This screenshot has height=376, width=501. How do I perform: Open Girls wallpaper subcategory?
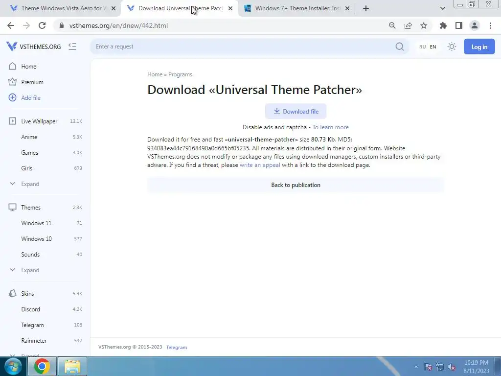click(x=26, y=168)
